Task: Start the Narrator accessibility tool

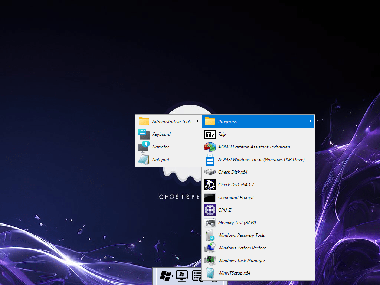Action: coord(160,147)
